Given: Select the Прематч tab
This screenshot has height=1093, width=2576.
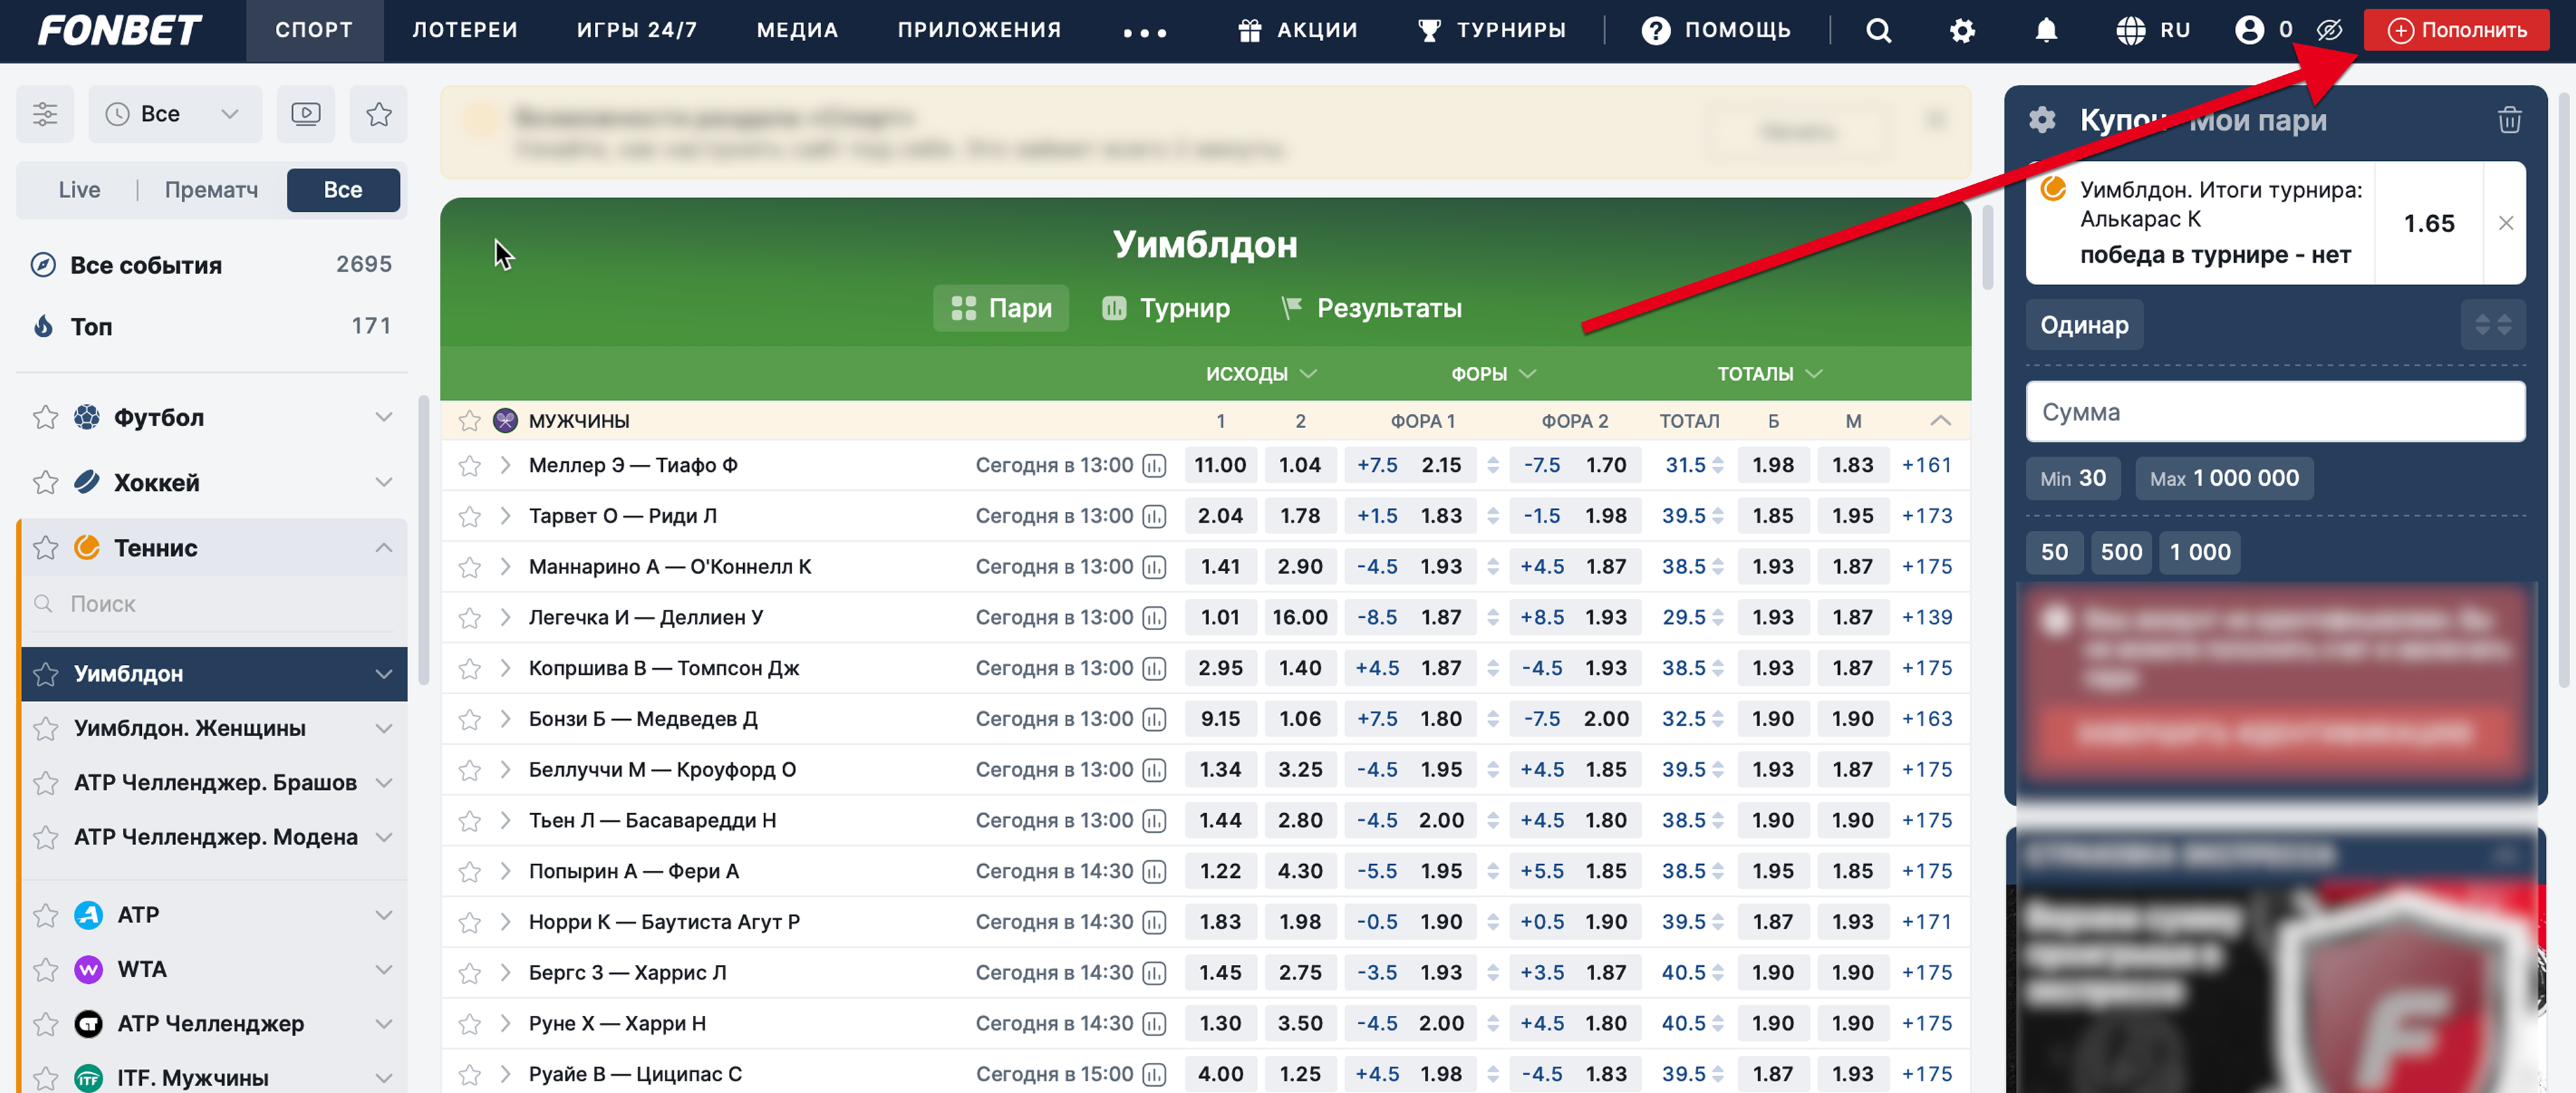Looking at the screenshot, I should tap(211, 190).
